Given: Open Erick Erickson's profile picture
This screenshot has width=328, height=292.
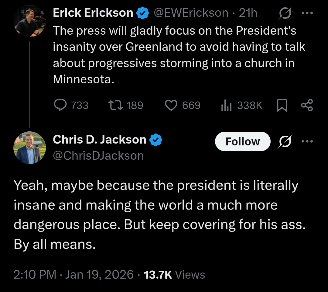Looking at the screenshot, I should click(30, 21).
